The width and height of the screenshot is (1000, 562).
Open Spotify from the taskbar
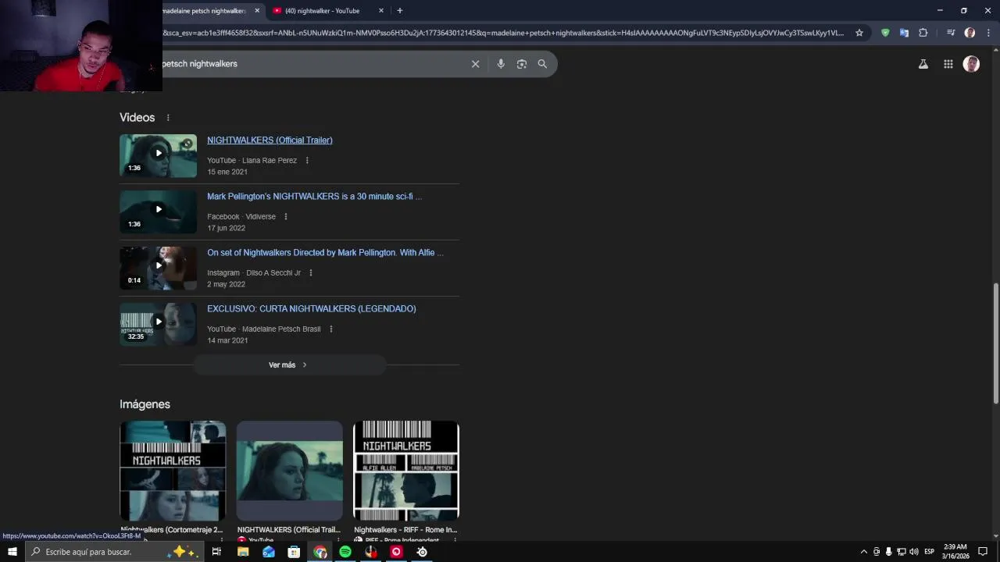[x=345, y=552]
